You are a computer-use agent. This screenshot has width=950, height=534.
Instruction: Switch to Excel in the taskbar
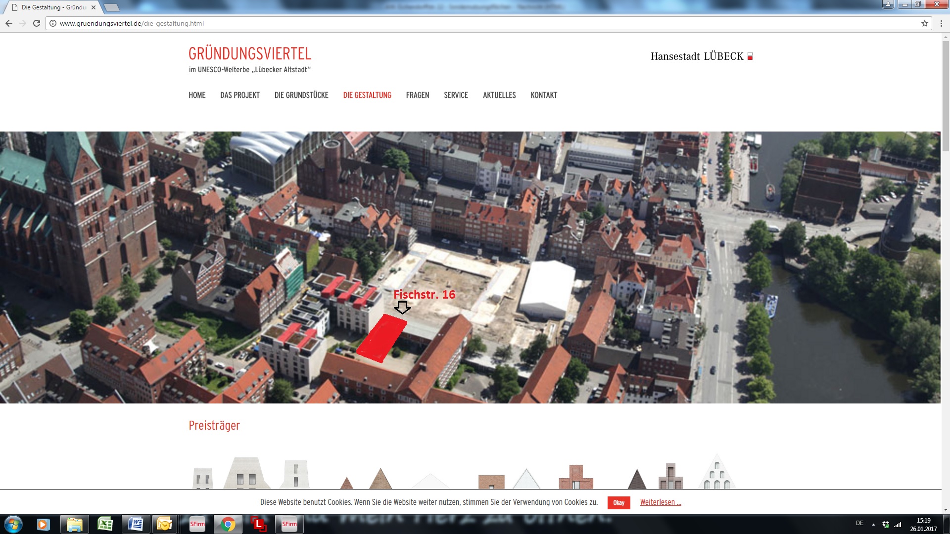coord(105,524)
